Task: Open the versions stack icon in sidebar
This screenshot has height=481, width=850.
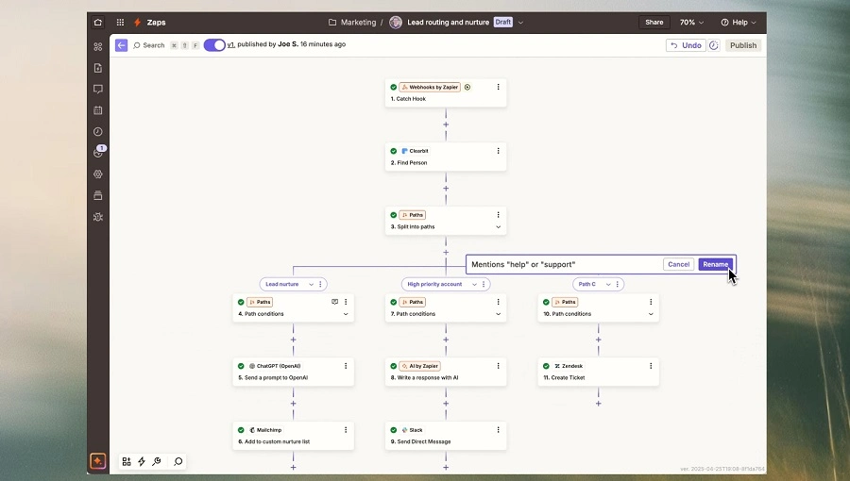Action: [x=97, y=195]
